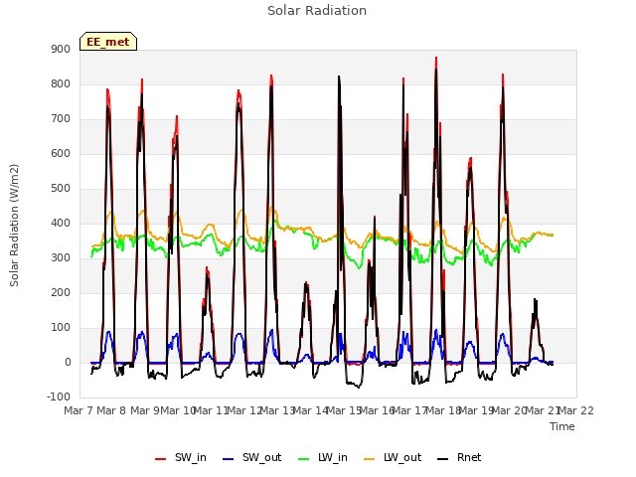Click the Mar 7 date tick label
This screenshot has width=636, height=477.
(x=79, y=410)
